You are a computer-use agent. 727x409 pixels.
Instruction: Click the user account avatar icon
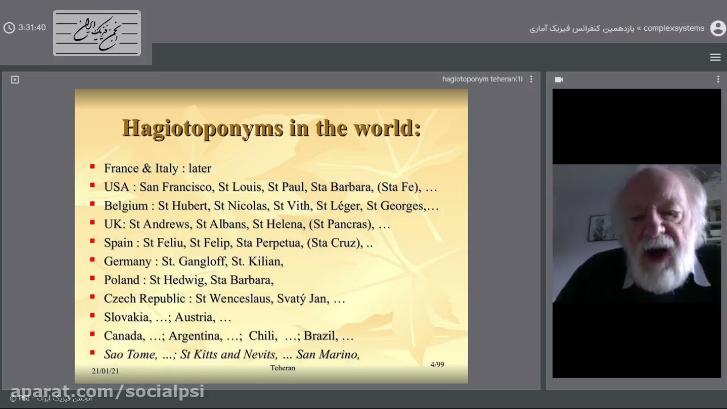718,28
